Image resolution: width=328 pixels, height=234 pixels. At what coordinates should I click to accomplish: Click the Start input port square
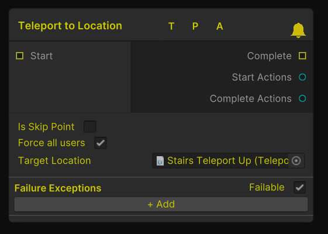(20, 56)
